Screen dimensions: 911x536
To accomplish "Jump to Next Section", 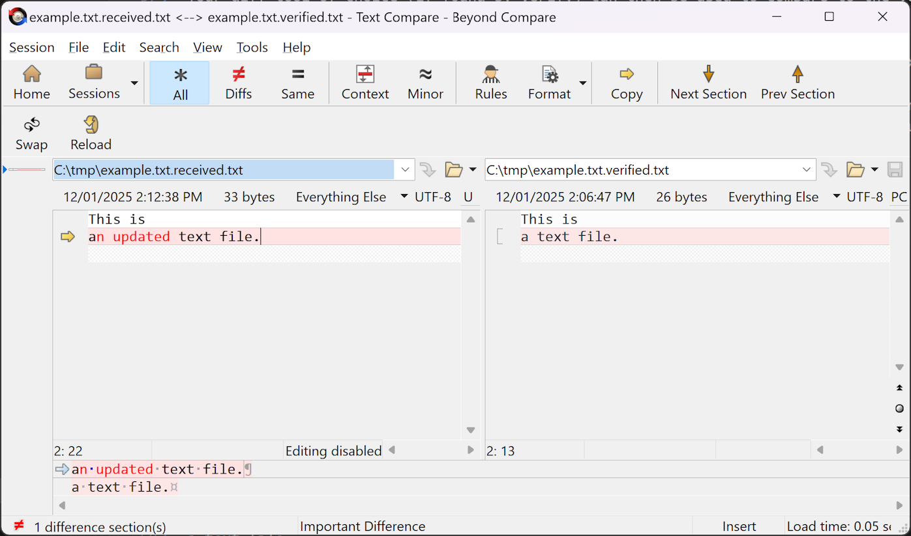I will pyautogui.click(x=708, y=83).
